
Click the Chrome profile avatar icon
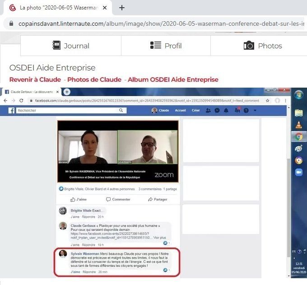[277, 101]
